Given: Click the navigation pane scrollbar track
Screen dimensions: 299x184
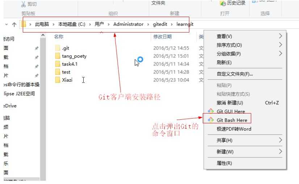Looking at the screenshot, I should point(43,110).
